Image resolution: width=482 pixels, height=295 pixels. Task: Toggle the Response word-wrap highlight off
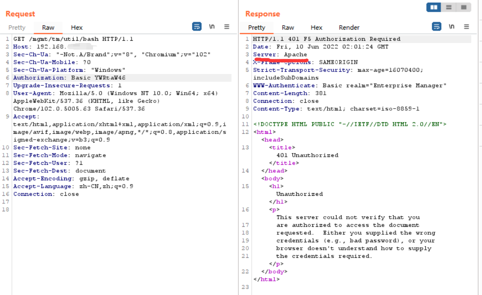[x=436, y=27]
